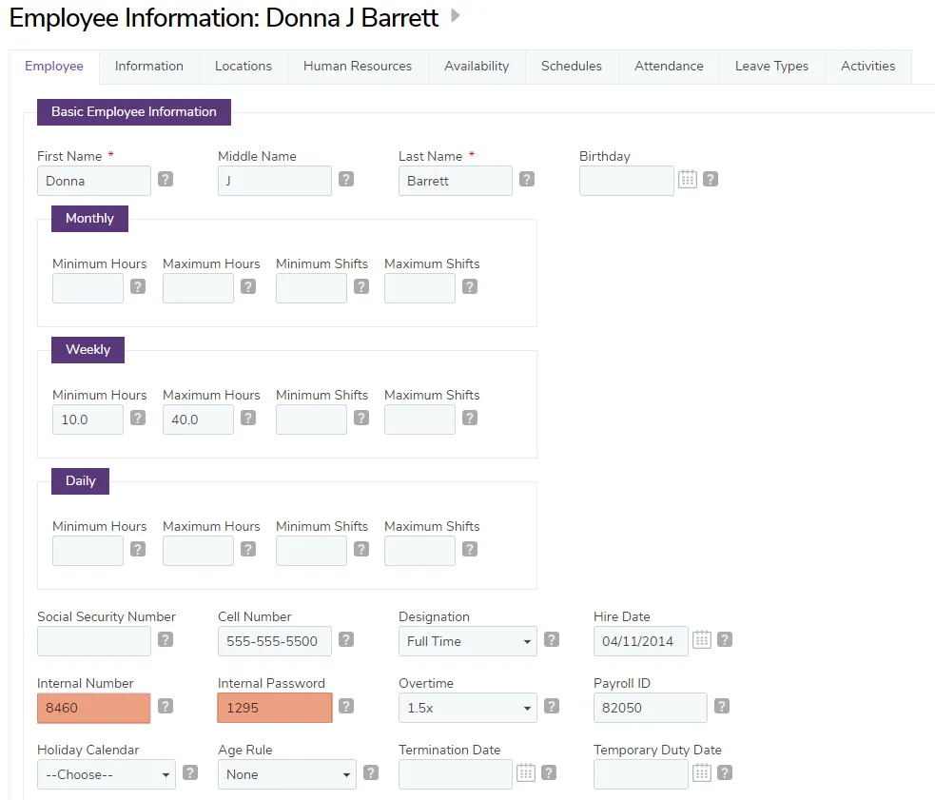This screenshot has height=800, width=935.
Task: Open the Attendance tab
Action: (x=669, y=67)
